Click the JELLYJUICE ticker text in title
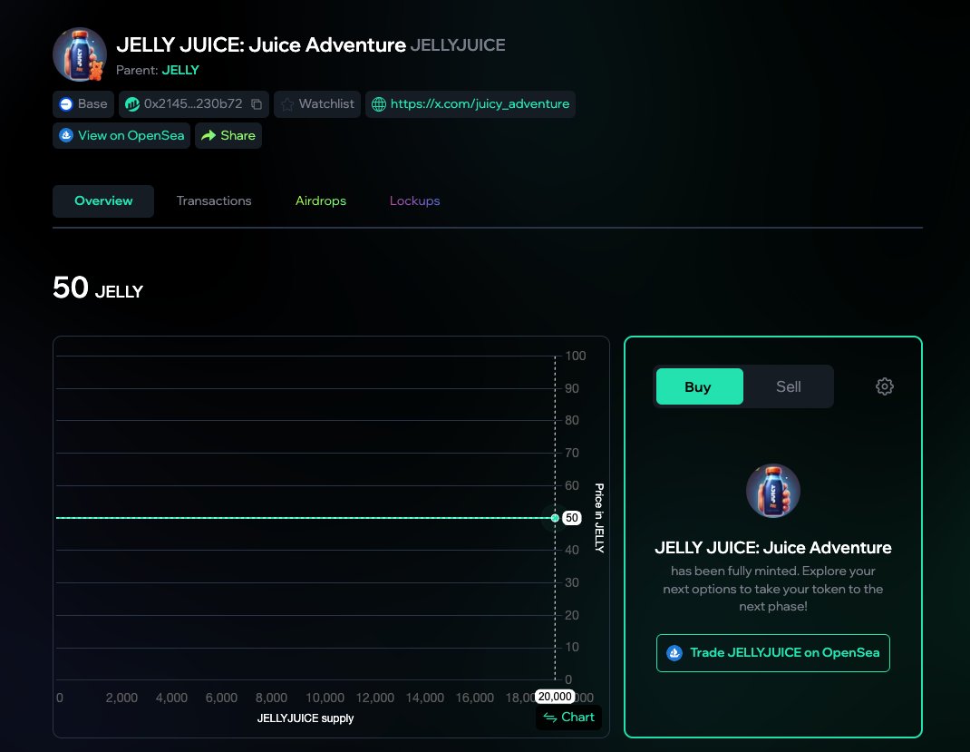 tap(458, 45)
